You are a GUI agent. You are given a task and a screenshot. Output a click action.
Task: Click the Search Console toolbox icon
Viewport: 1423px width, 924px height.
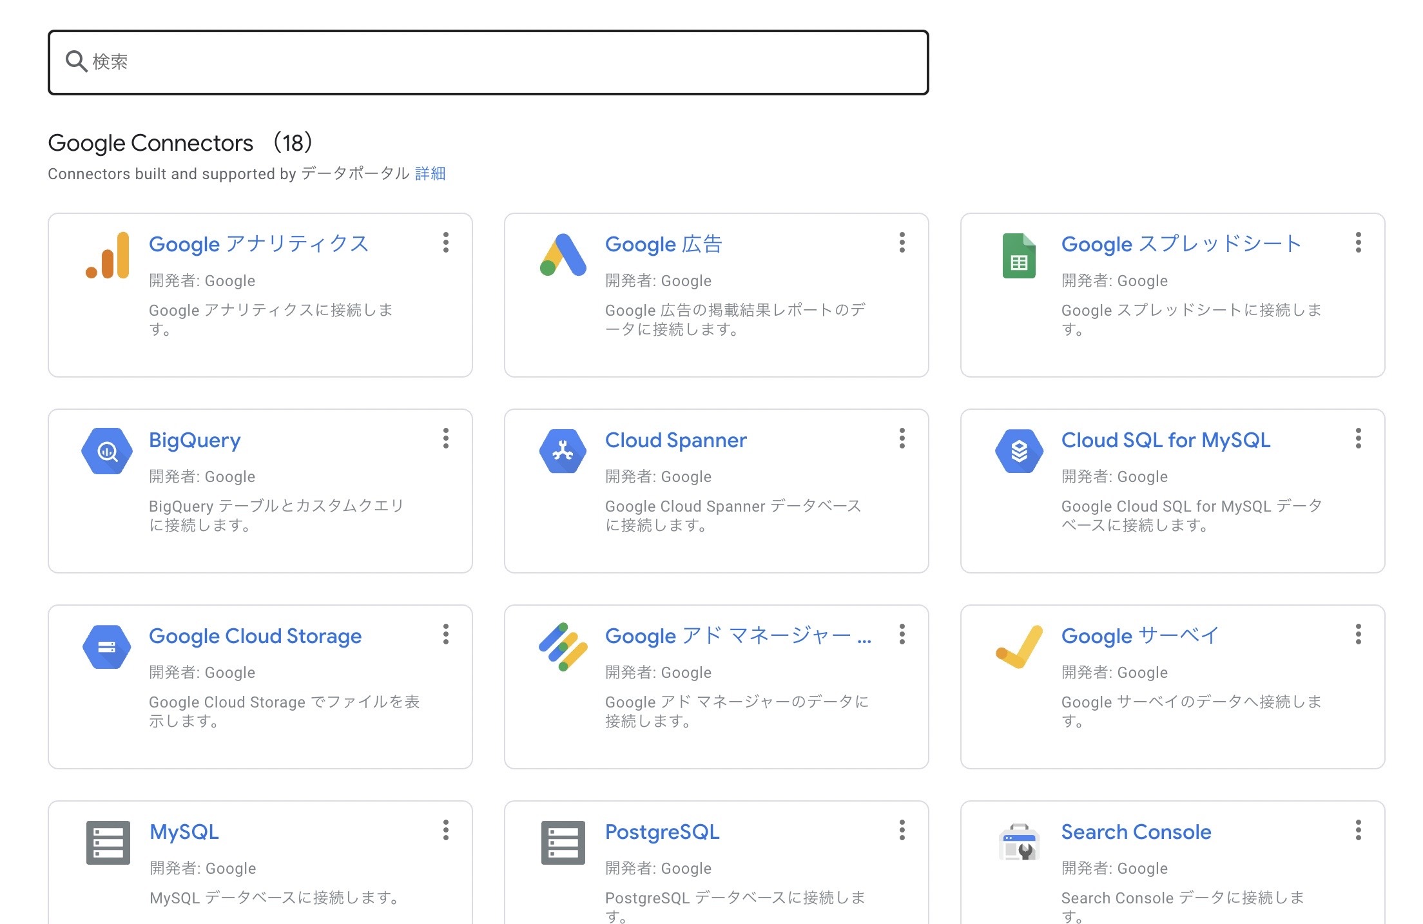(x=1019, y=842)
